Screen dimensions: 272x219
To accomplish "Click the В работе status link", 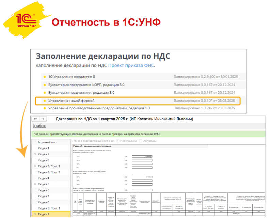I will [x=39, y=126].
